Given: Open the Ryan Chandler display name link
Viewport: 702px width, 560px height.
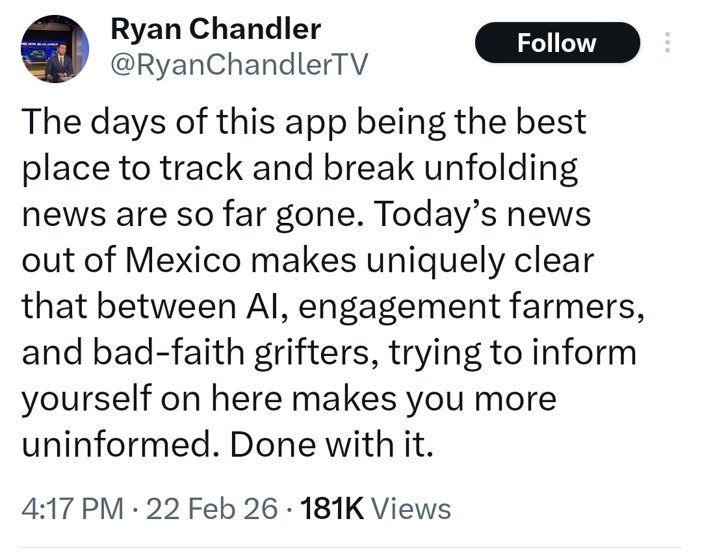Looking at the screenshot, I should coord(216,29).
